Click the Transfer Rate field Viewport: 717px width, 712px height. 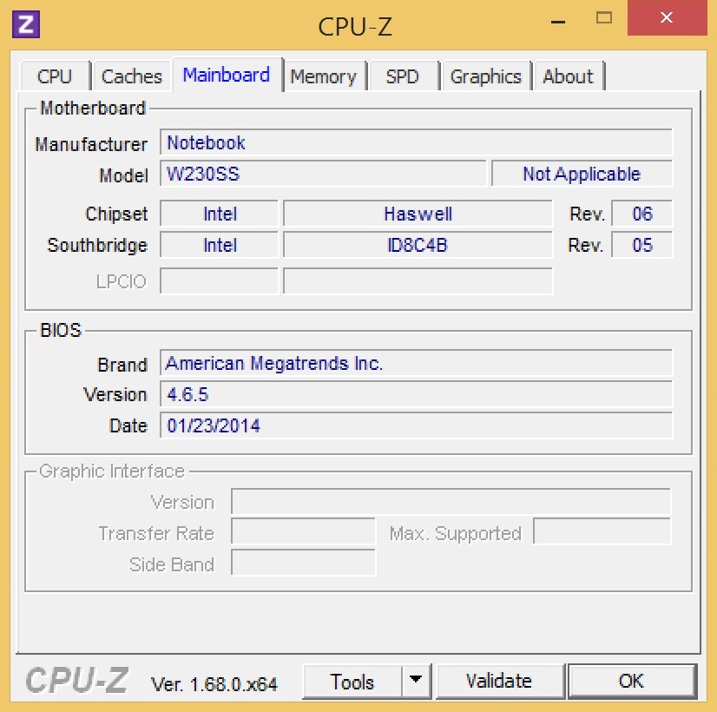point(303,531)
